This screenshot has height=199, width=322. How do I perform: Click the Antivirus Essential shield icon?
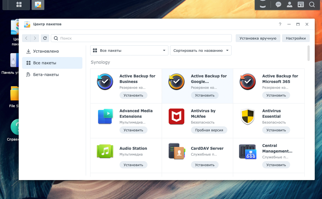tap(248, 117)
